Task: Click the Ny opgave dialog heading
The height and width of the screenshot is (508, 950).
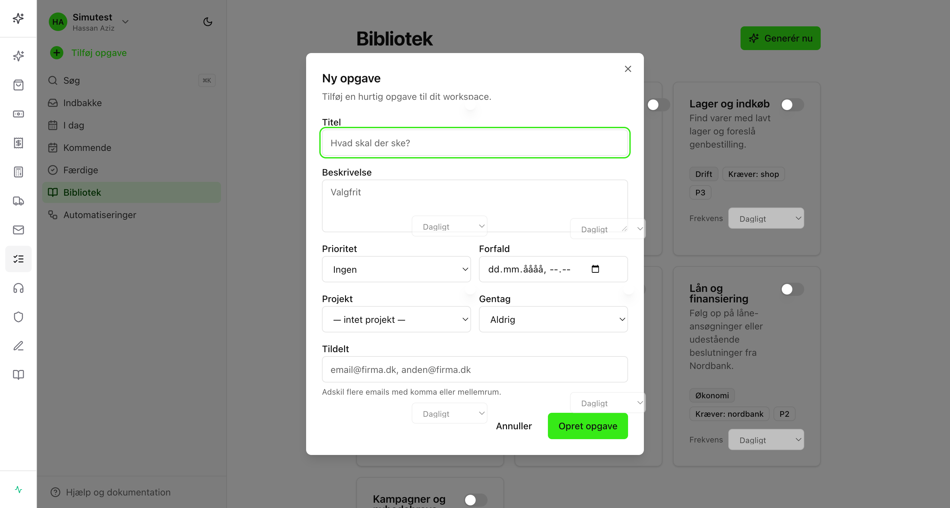Action: pyautogui.click(x=351, y=78)
